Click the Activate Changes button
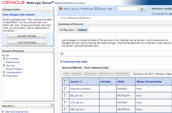Screen dimensions: 172x113 pos(27,36)
